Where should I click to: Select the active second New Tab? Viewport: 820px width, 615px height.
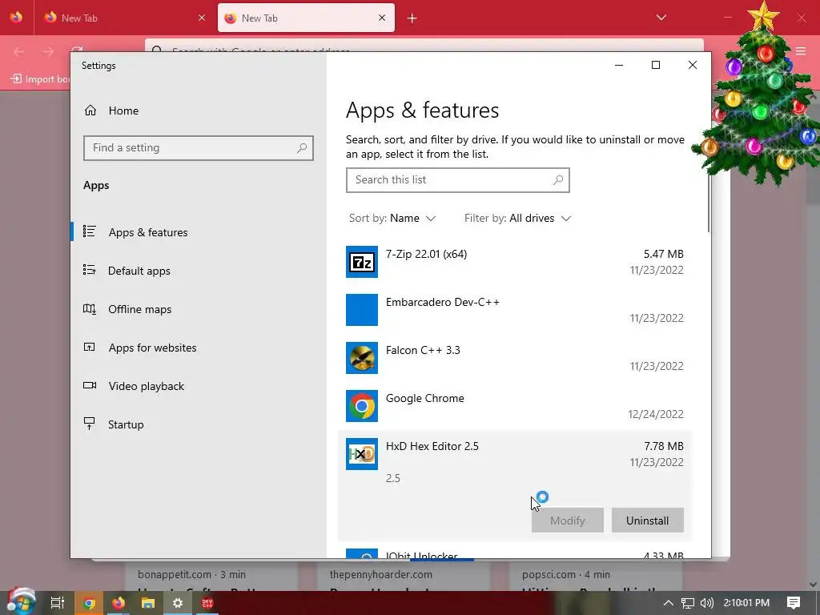[306, 18]
